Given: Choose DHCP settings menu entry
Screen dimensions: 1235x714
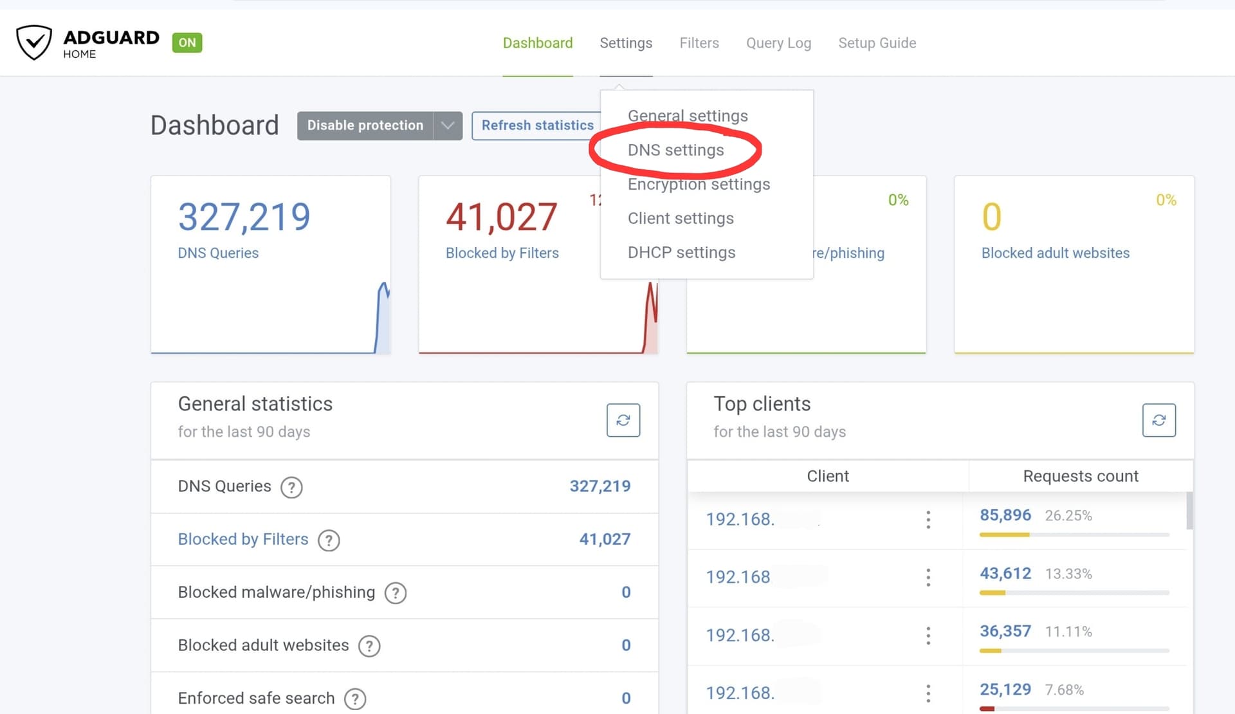Looking at the screenshot, I should (x=681, y=252).
